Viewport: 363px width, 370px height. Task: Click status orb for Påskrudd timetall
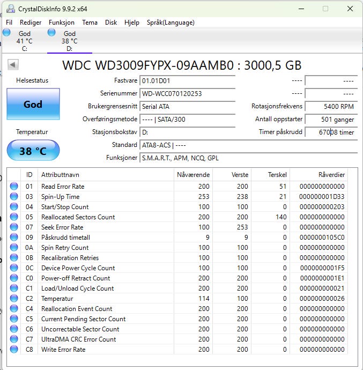coord(14,237)
